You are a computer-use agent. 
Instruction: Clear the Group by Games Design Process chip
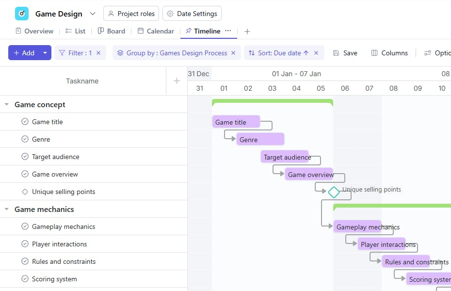(x=233, y=53)
